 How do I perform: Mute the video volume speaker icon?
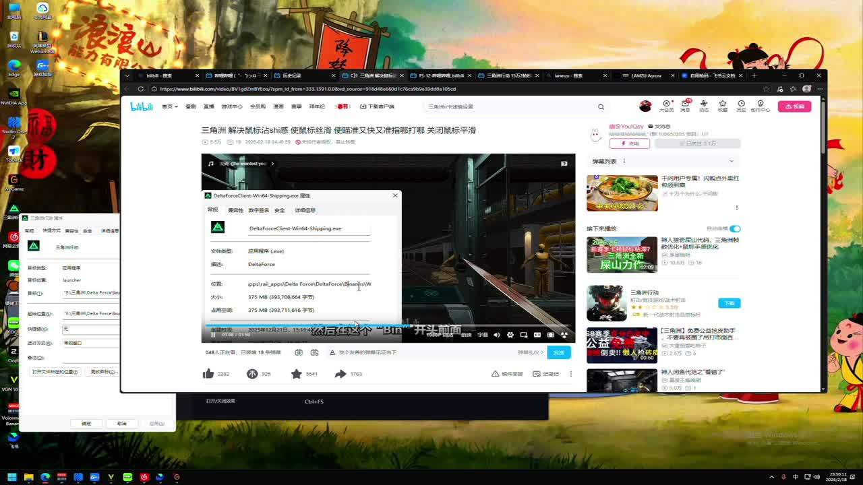pyautogui.click(x=497, y=335)
